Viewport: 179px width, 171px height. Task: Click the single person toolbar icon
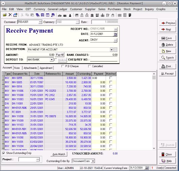click(70, 15)
